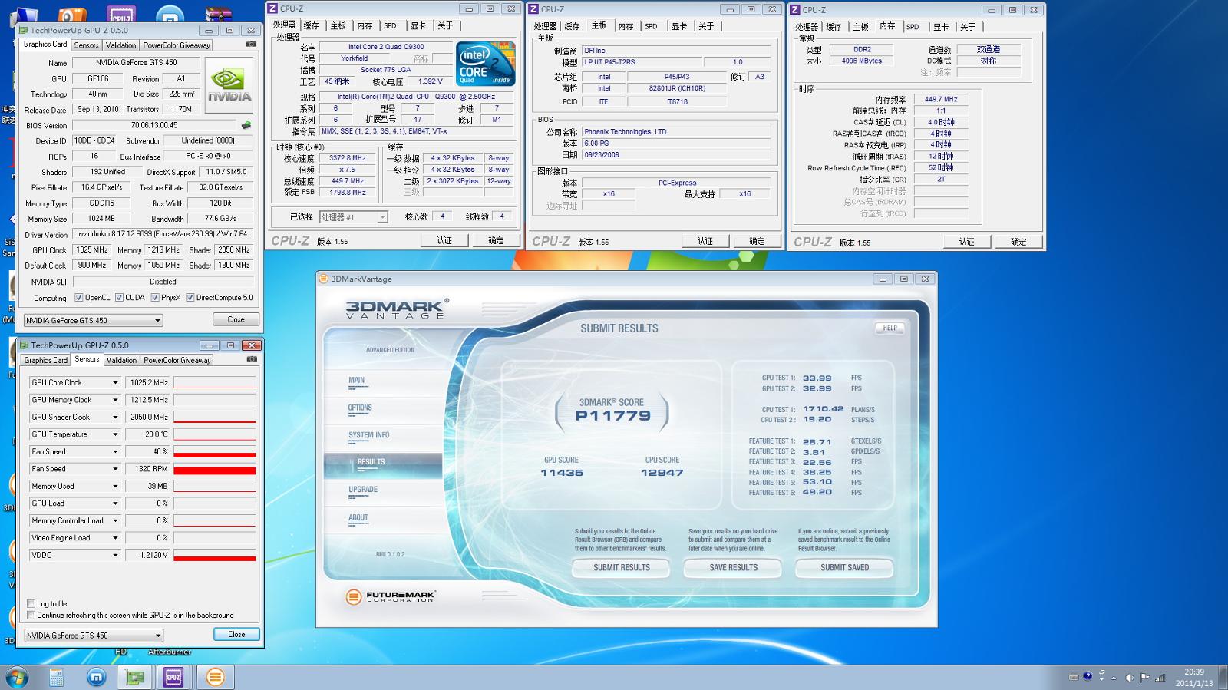
Task: Open the GPU selector dropdown in Graphics Card window
Action: point(93,320)
